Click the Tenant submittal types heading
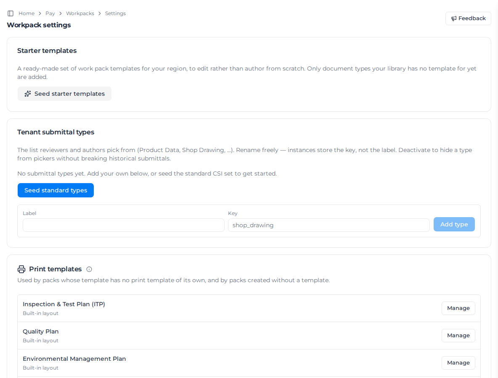This screenshot has height=378, width=498. click(x=56, y=132)
